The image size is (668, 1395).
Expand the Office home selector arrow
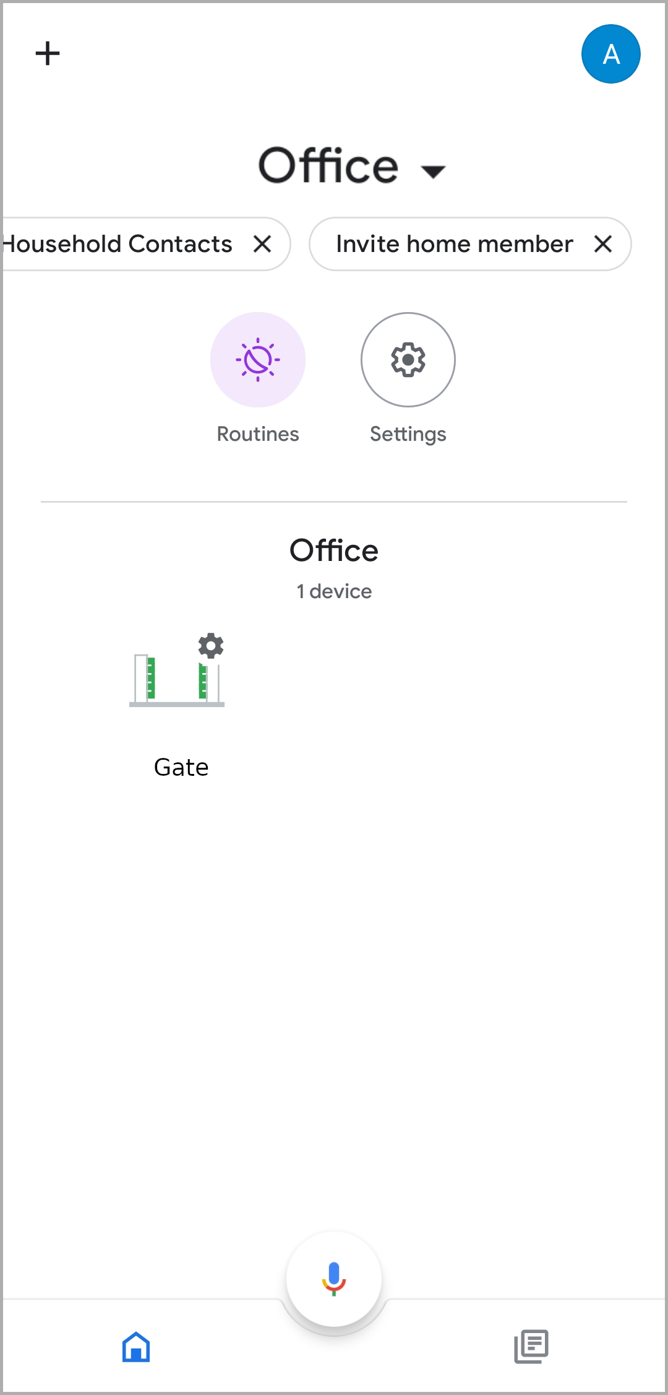[433, 171]
